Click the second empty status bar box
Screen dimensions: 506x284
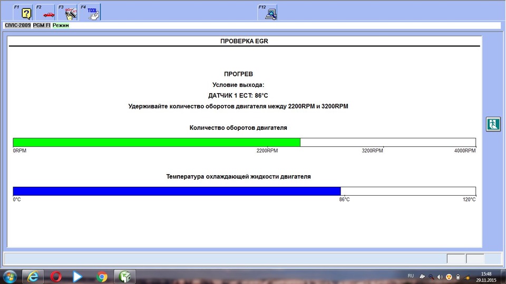pos(475,259)
